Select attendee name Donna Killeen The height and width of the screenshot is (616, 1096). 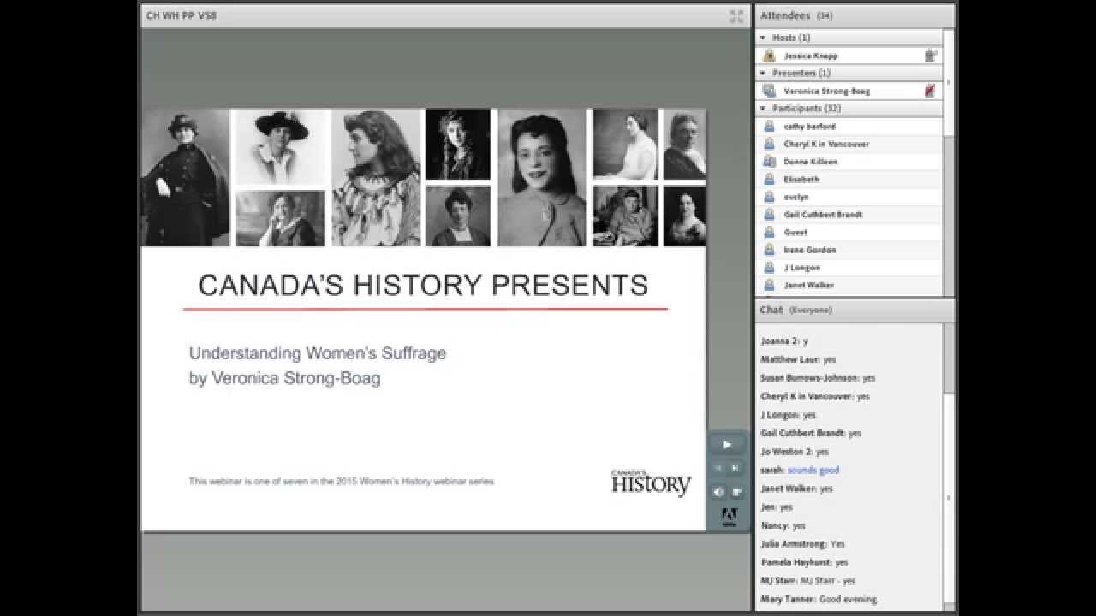click(811, 162)
